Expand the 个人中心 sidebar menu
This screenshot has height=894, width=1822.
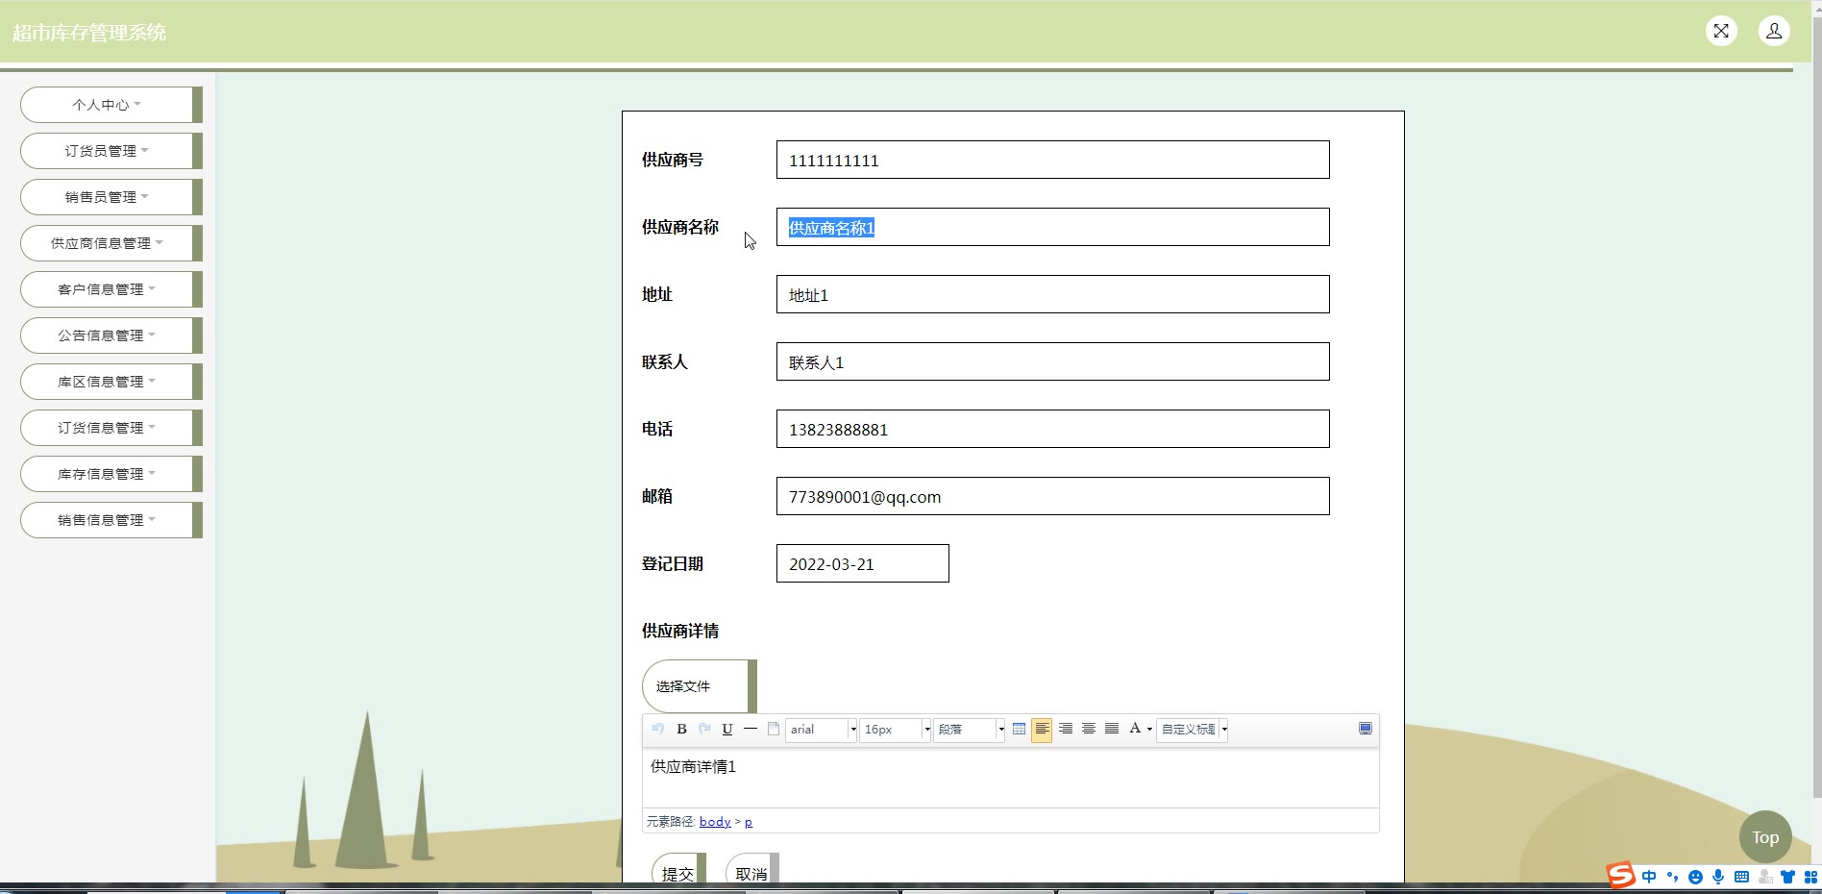(111, 105)
